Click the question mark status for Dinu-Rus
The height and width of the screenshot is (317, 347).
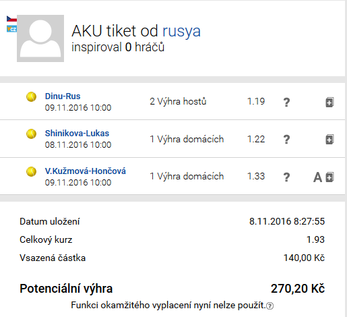pyautogui.click(x=286, y=103)
